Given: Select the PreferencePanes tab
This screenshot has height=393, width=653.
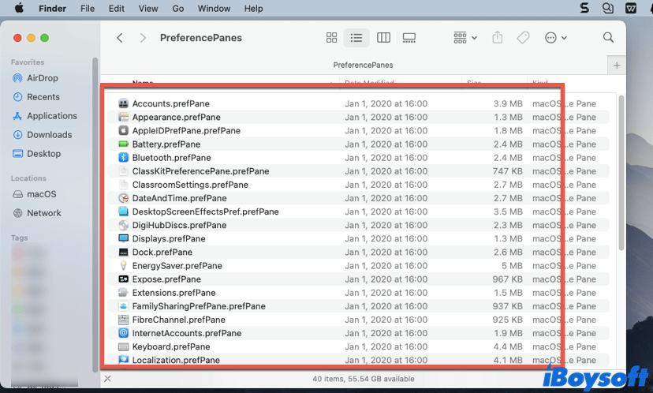Looking at the screenshot, I should [363, 65].
